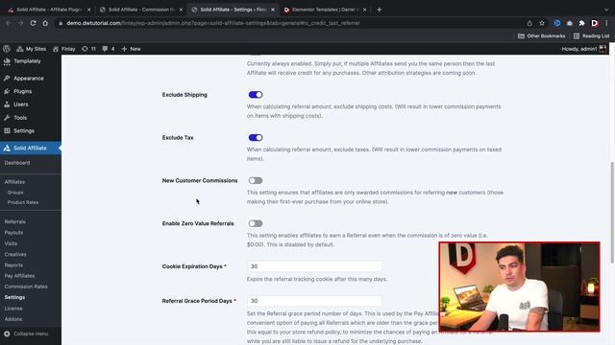Click the browser forward arrow
Image resolution: width=615 pixels, height=345 pixels.
(x=21, y=23)
